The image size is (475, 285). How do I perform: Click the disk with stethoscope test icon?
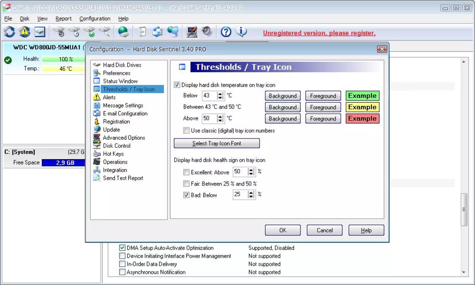point(59,32)
